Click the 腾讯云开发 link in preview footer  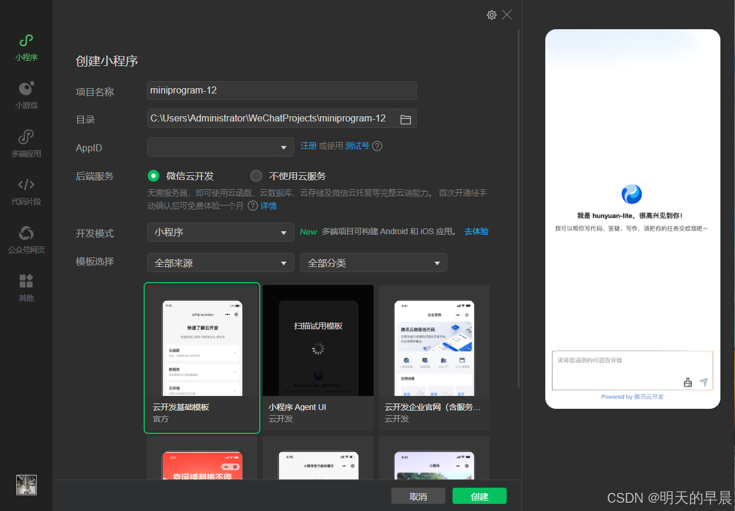click(x=649, y=397)
